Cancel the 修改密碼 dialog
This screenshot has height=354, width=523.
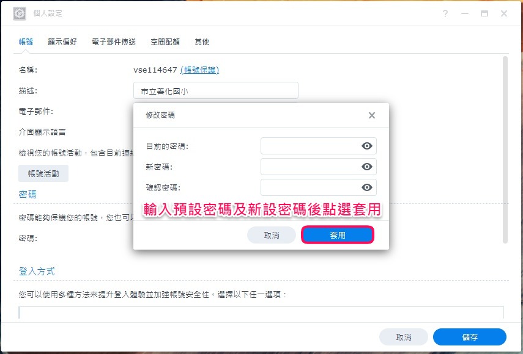coord(272,235)
